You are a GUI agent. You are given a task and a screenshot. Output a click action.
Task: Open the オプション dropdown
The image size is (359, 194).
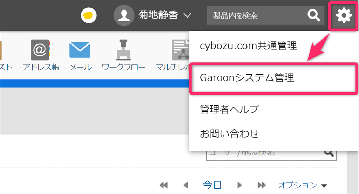click(x=303, y=185)
